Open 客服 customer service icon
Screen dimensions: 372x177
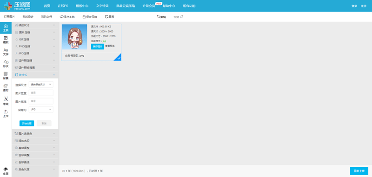pos(6,171)
